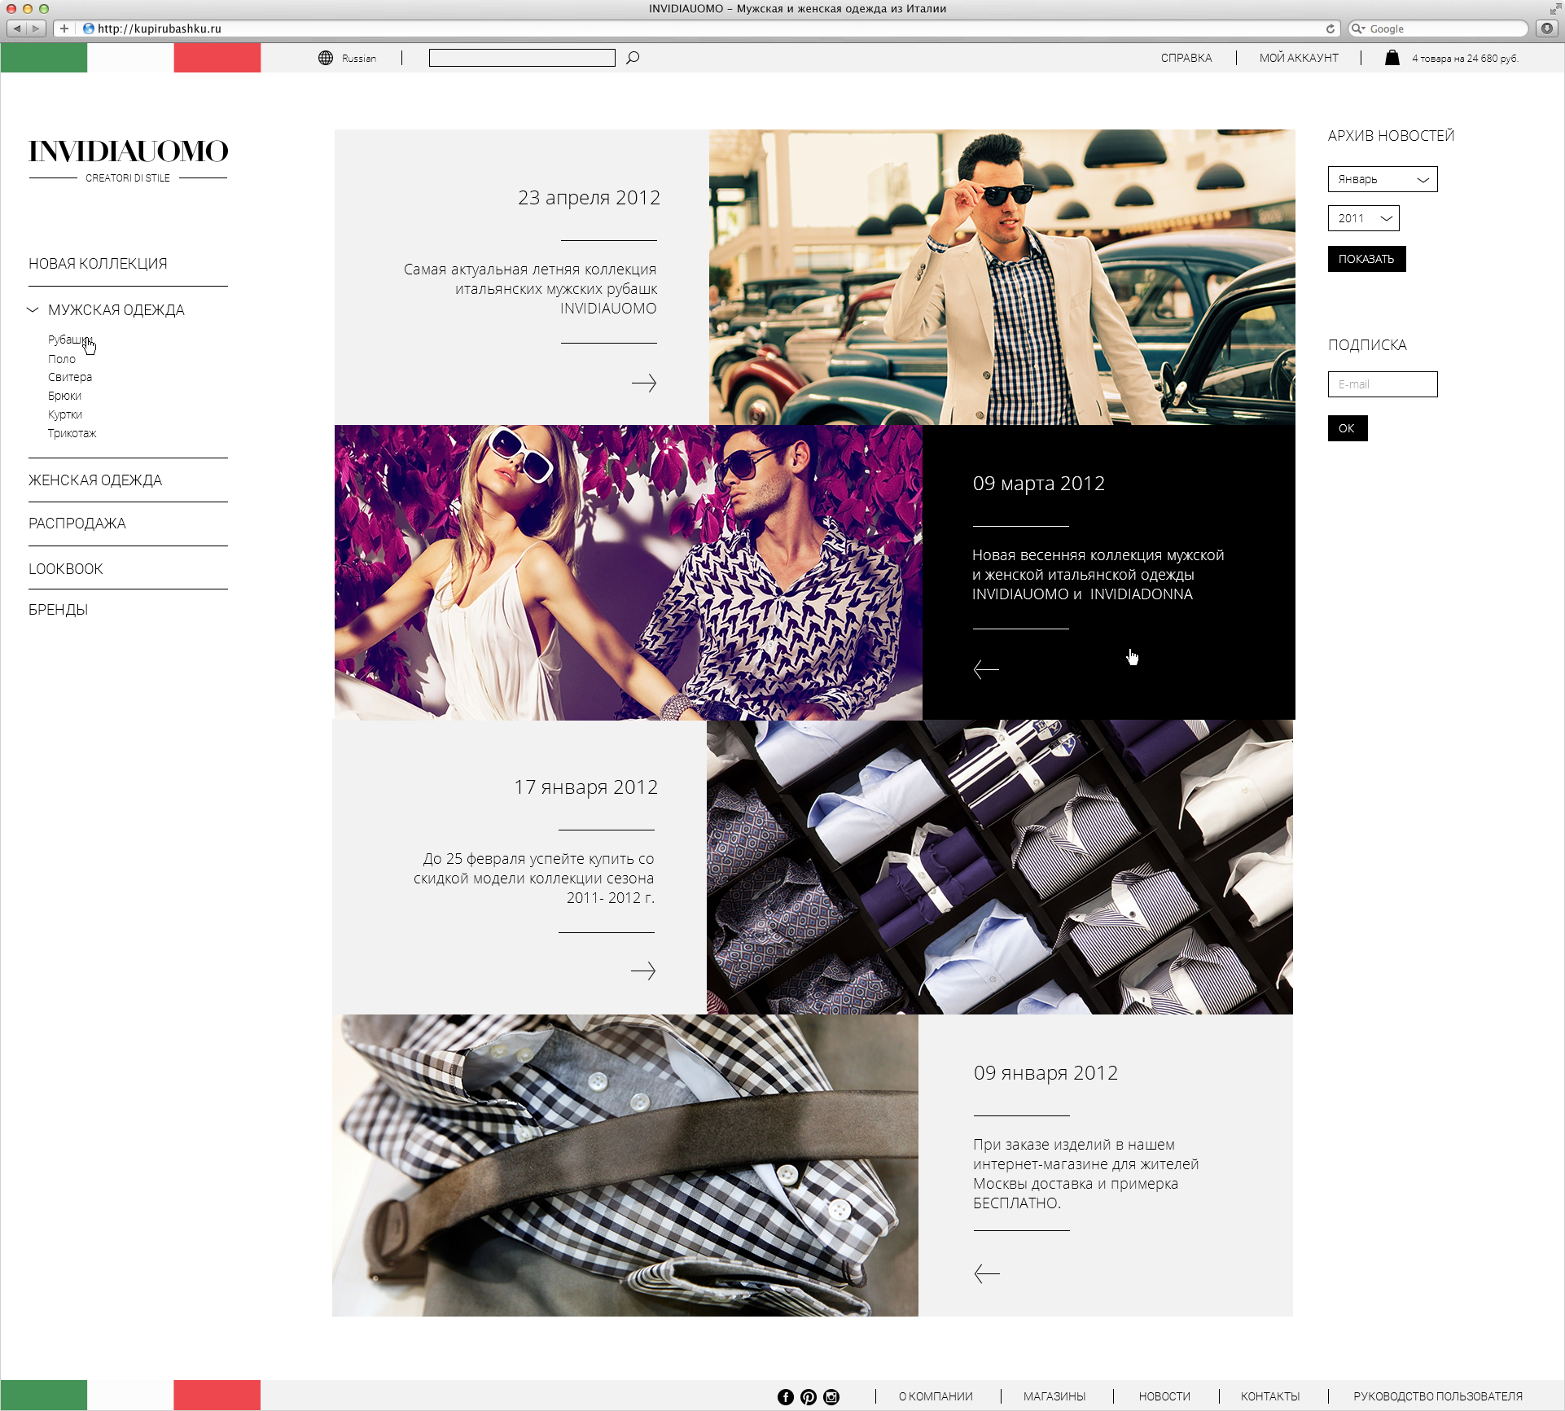
Task: Select Брюки submenu link
Action: [x=64, y=396]
